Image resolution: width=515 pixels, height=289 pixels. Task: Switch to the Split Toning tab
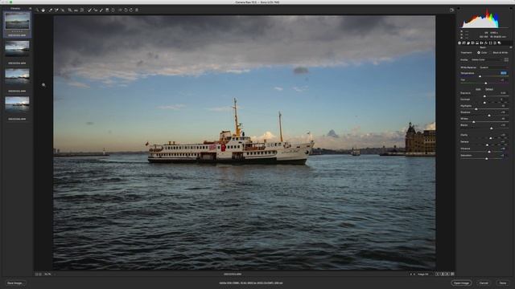(477, 43)
